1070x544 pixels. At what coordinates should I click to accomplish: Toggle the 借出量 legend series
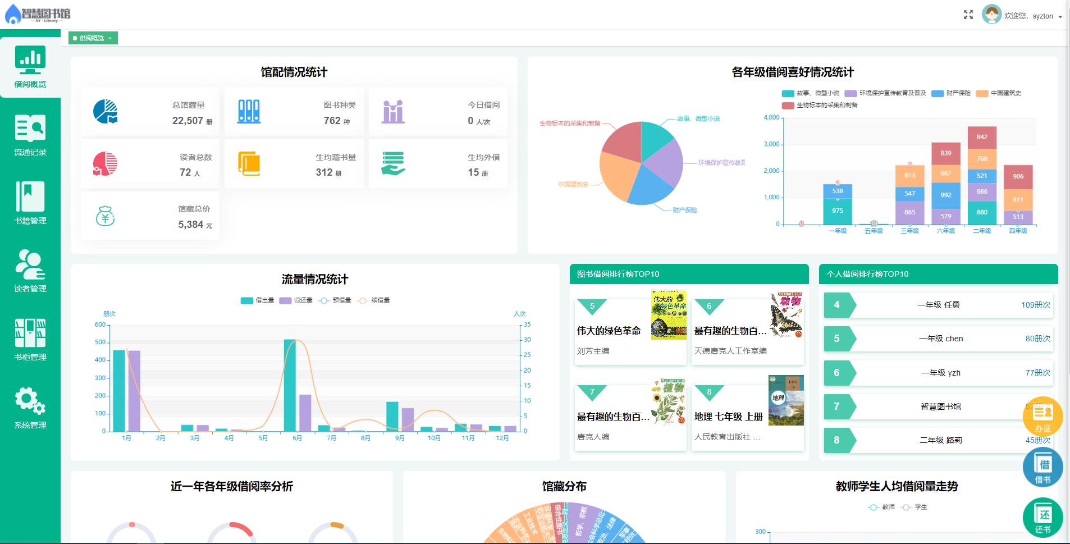[x=257, y=300]
